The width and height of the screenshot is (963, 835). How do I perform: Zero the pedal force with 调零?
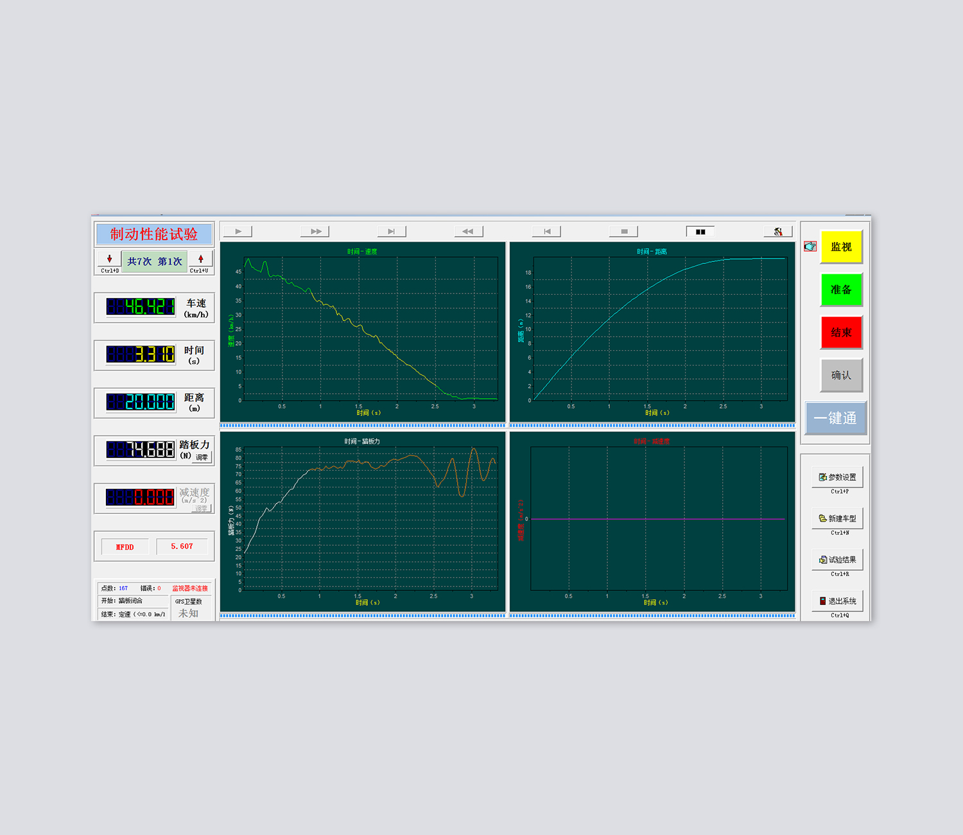click(x=202, y=457)
